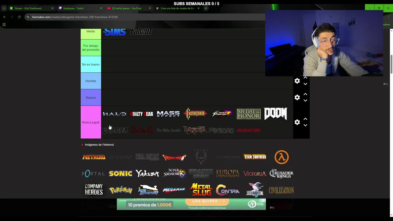Open settings gear for the Horrible tier
This screenshot has height=221, width=393.
point(297,81)
